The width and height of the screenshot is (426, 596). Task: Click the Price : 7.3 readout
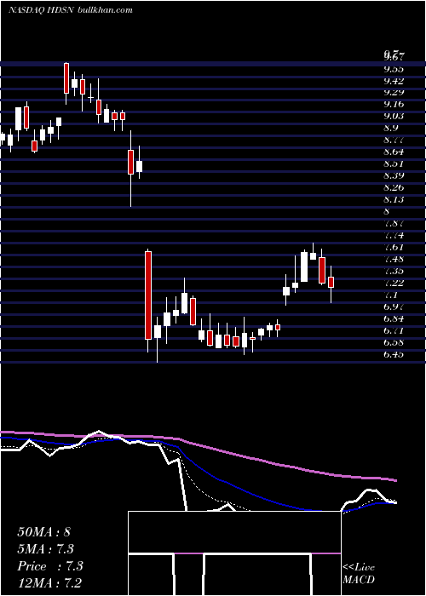pos(49,566)
